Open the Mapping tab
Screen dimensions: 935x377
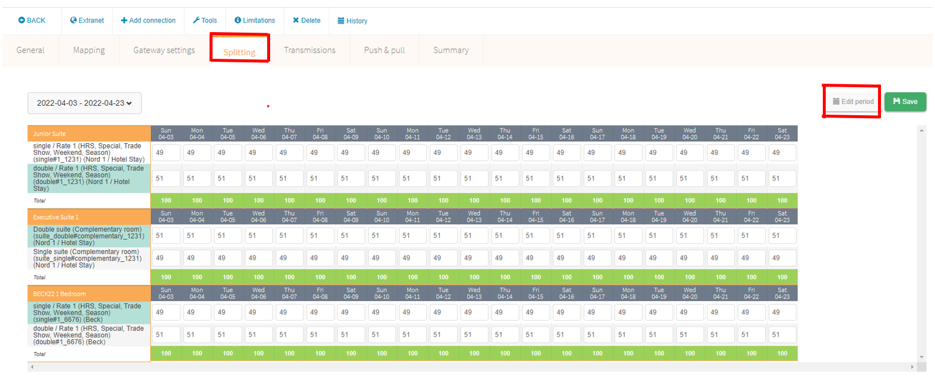(x=89, y=50)
